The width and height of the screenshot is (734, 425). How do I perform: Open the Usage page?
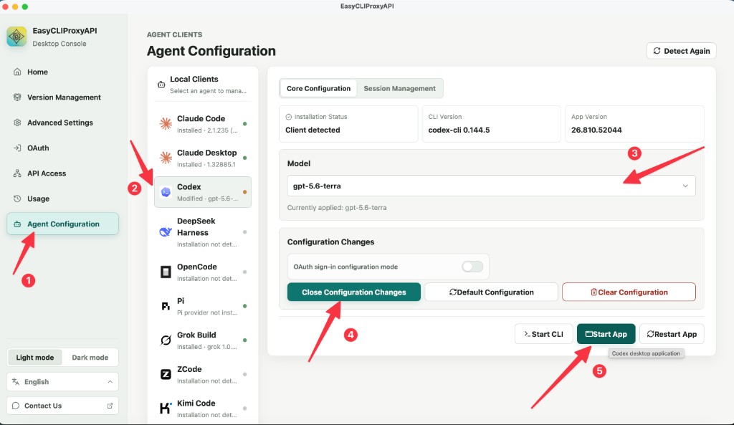[x=62, y=199]
